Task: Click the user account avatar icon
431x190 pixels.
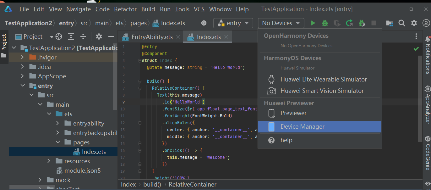Action: coord(426,23)
